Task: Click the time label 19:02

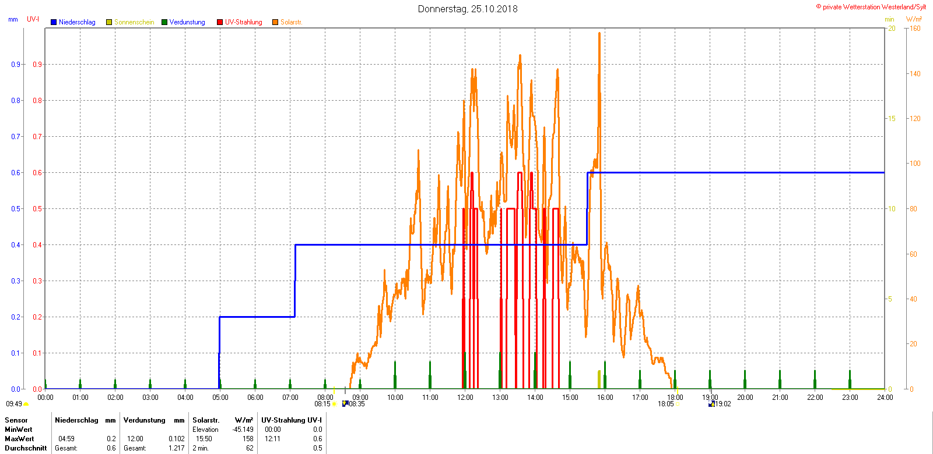Action: (723, 404)
